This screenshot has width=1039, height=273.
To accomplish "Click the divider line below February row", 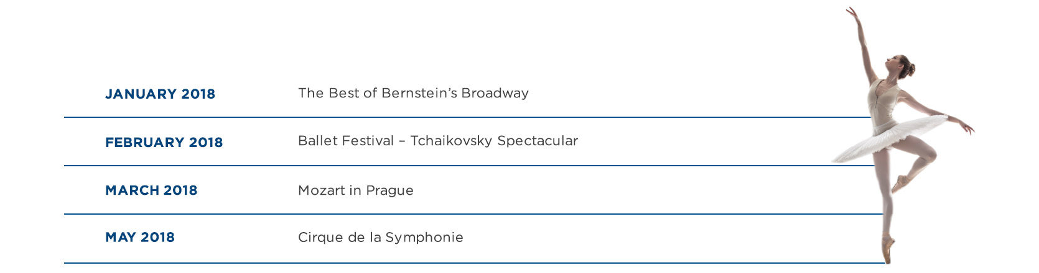I will (x=470, y=166).
